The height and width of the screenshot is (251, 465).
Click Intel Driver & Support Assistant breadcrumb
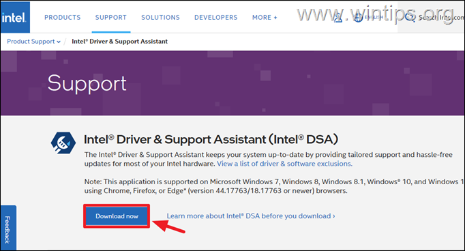119,42
